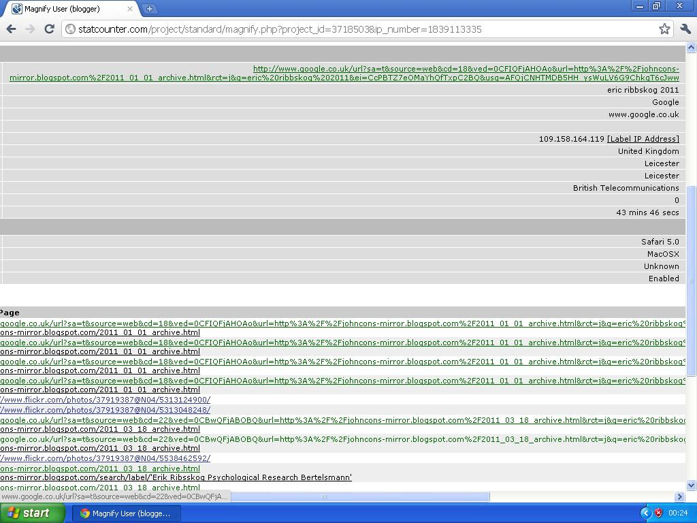Close the Magnify User (blogger) tab

130,9
